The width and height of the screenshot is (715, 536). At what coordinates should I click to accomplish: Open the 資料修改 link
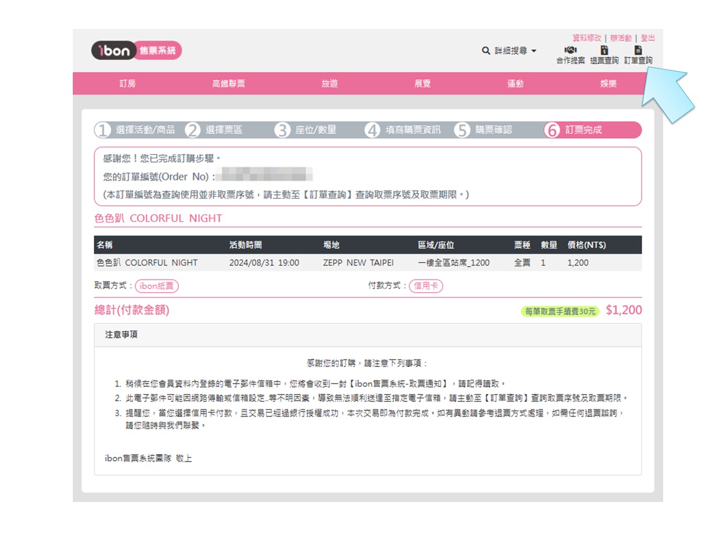coord(587,38)
